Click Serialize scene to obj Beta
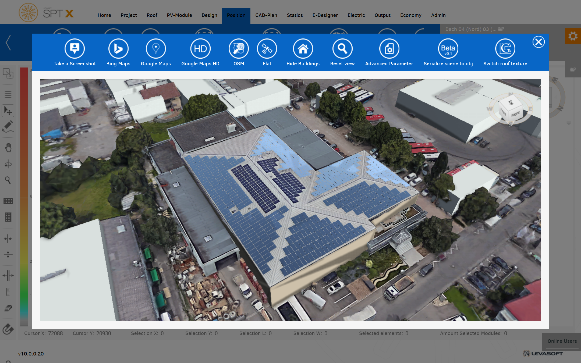Screen dimensions: 581x363 (448, 49)
